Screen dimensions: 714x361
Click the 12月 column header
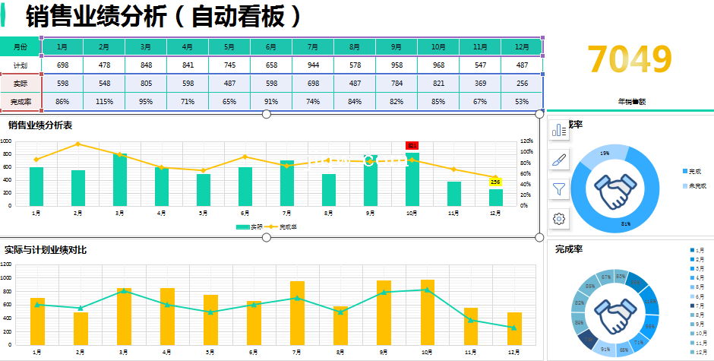(521, 47)
